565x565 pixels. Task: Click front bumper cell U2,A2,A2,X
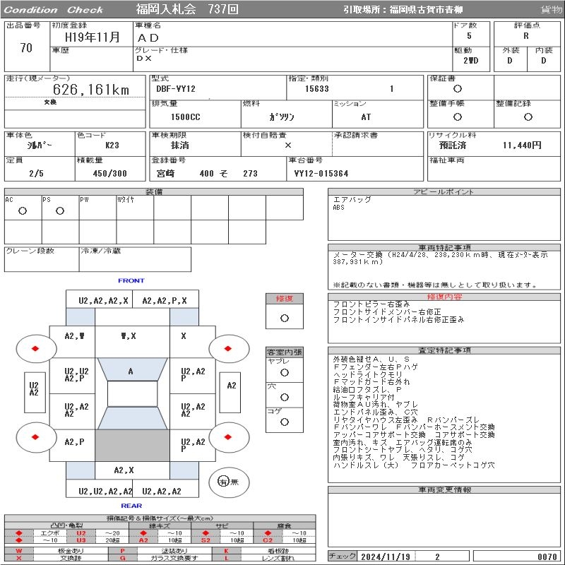point(99,299)
